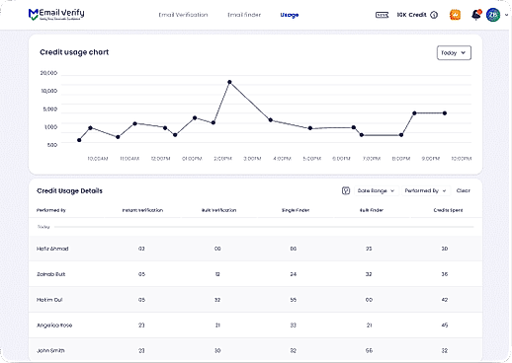Click the Credit Usage Details heading
The image size is (512, 363).
coord(69,190)
